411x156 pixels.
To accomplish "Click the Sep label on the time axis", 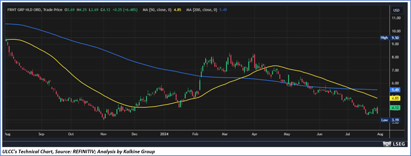I will 41,134.
